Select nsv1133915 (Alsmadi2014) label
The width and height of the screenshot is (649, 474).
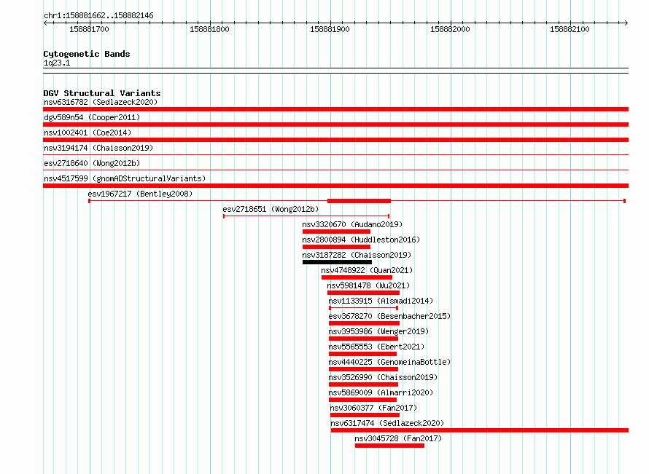point(381,301)
